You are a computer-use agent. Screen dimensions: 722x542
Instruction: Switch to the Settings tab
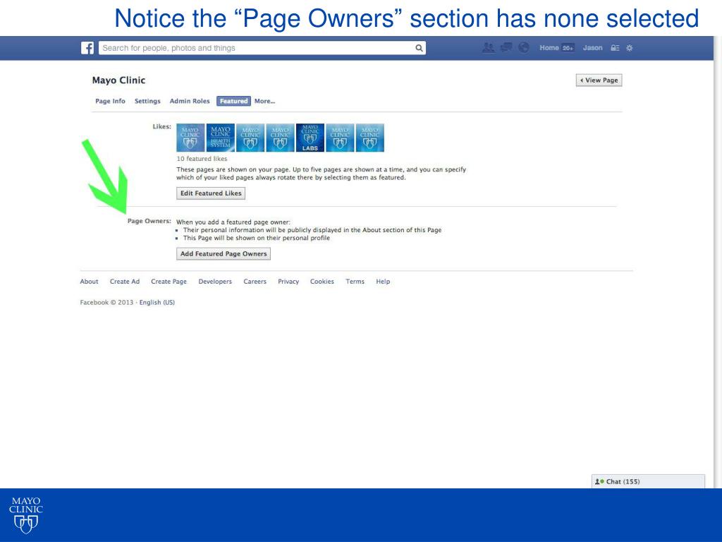coord(147,101)
